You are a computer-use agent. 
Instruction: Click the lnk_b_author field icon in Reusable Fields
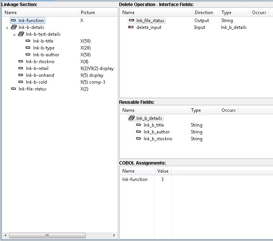coord(139,132)
